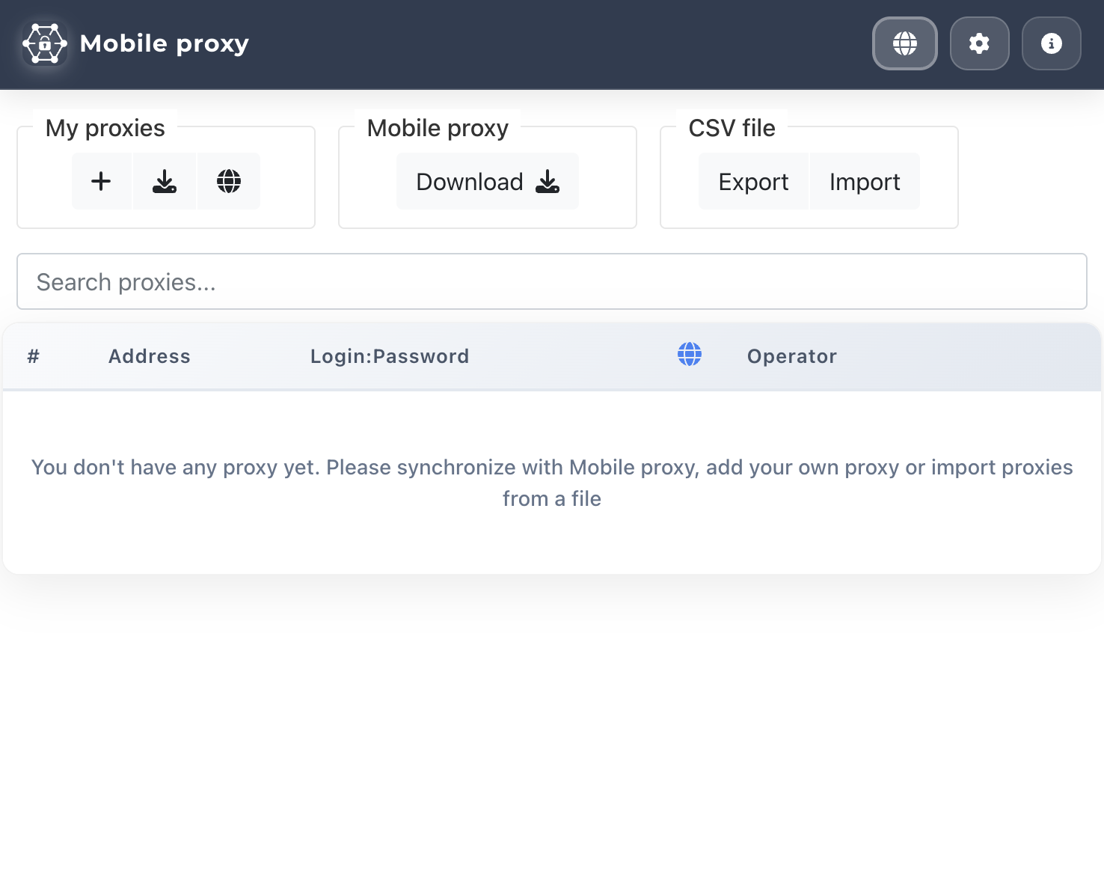Screen dimensions: 1104x892
Task: Click the # column header
Action: (33, 356)
